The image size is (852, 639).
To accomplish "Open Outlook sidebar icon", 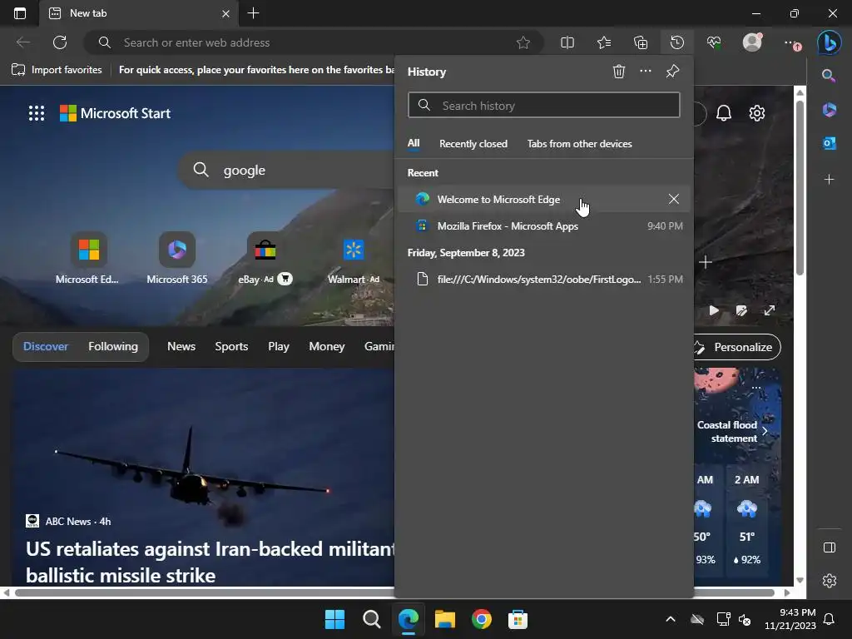I will (x=830, y=143).
